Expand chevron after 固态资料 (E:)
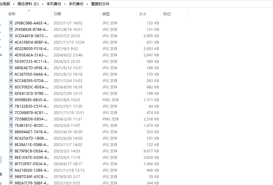This screenshot has height=185, width=273. pyautogui.click(x=43, y=4)
